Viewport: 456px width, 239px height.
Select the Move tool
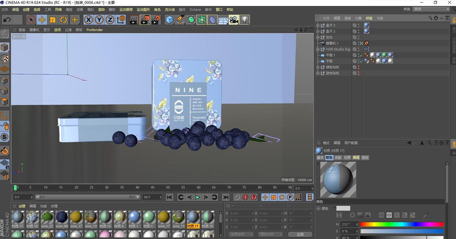[42, 20]
